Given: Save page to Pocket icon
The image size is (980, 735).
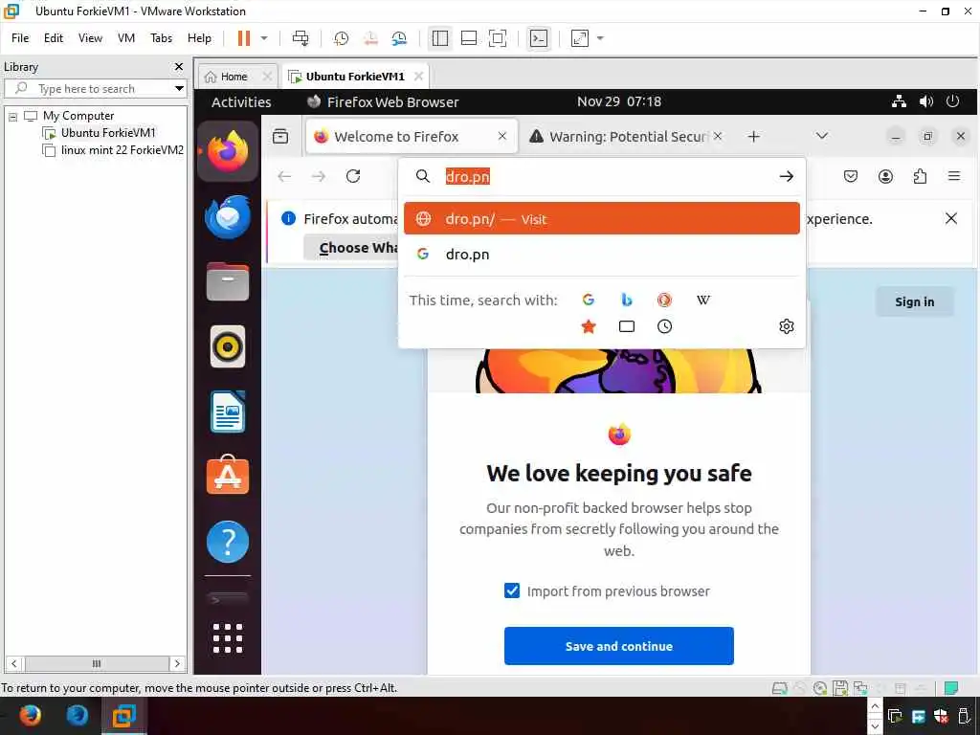Looking at the screenshot, I should [x=851, y=177].
